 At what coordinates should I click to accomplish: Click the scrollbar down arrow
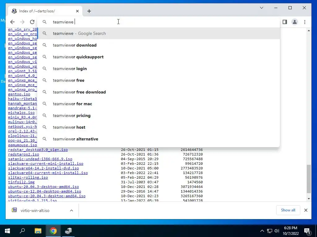coord(309,199)
